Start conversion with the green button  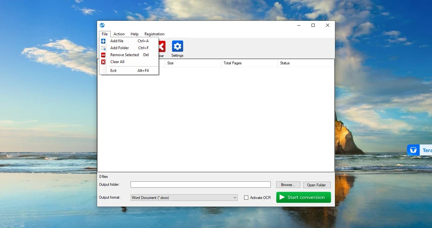click(x=304, y=197)
